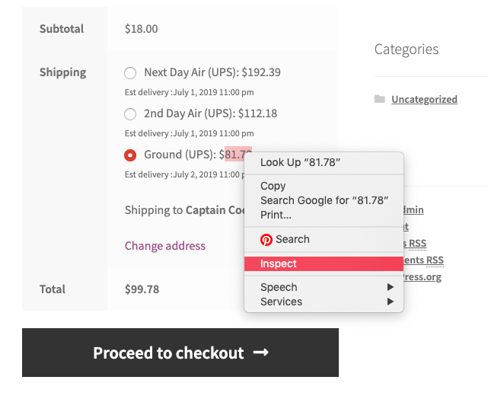488x415 pixels.
Task: Click the folder icon beside Uncategorized
Action: point(379,99)
